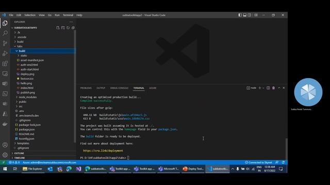The image size is (330, 185).
Task: Click Azure account status bar entry
Action: 49,162
